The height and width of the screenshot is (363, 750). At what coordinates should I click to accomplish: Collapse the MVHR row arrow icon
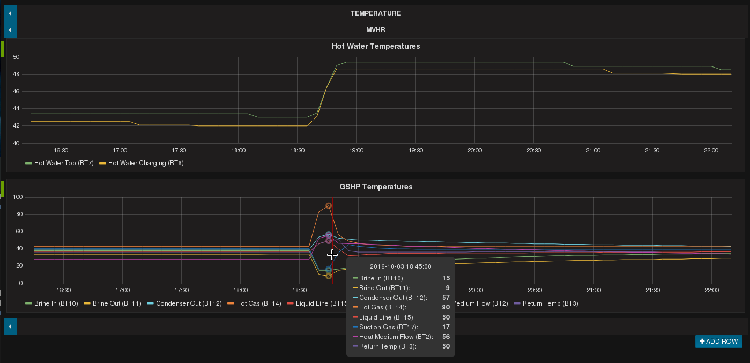pyautogui.click(x=10, y=29)
